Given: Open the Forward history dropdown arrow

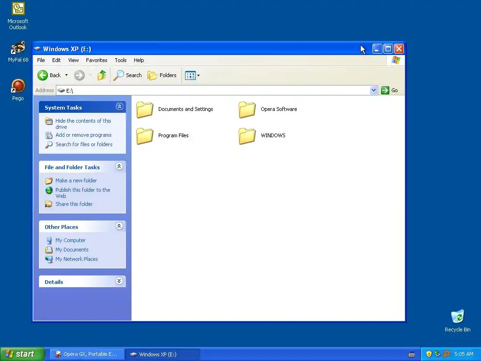Looking at the screenshot, I should (90, 75).
